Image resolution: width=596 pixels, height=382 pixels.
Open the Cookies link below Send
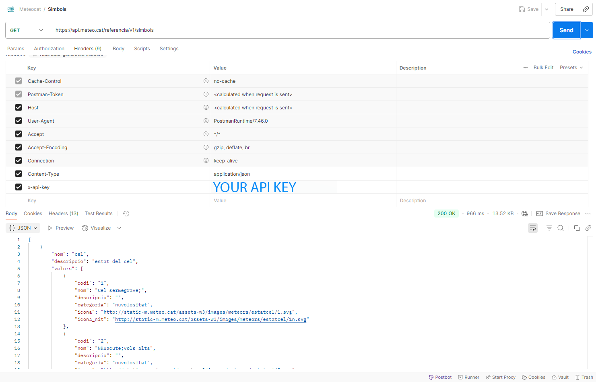click(x=582, y=52)
